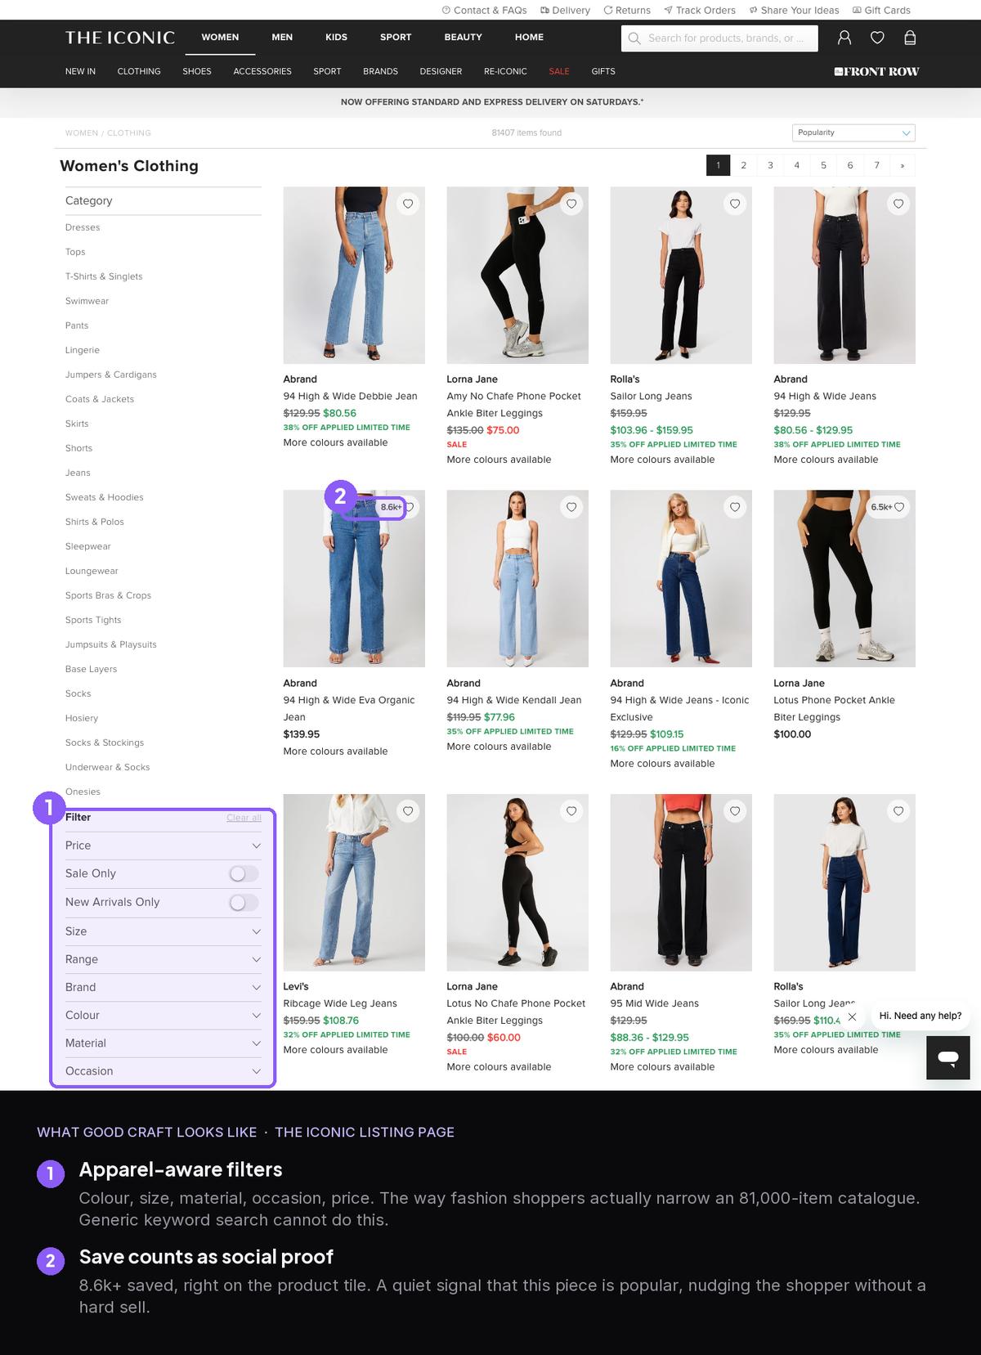This screenshot has width=981, height=1355.
Task: Go to results page 2
Action: click(743, 165)
